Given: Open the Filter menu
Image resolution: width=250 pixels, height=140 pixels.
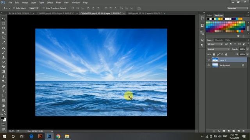Looking at the screenshot, I should tap(58, 3).
